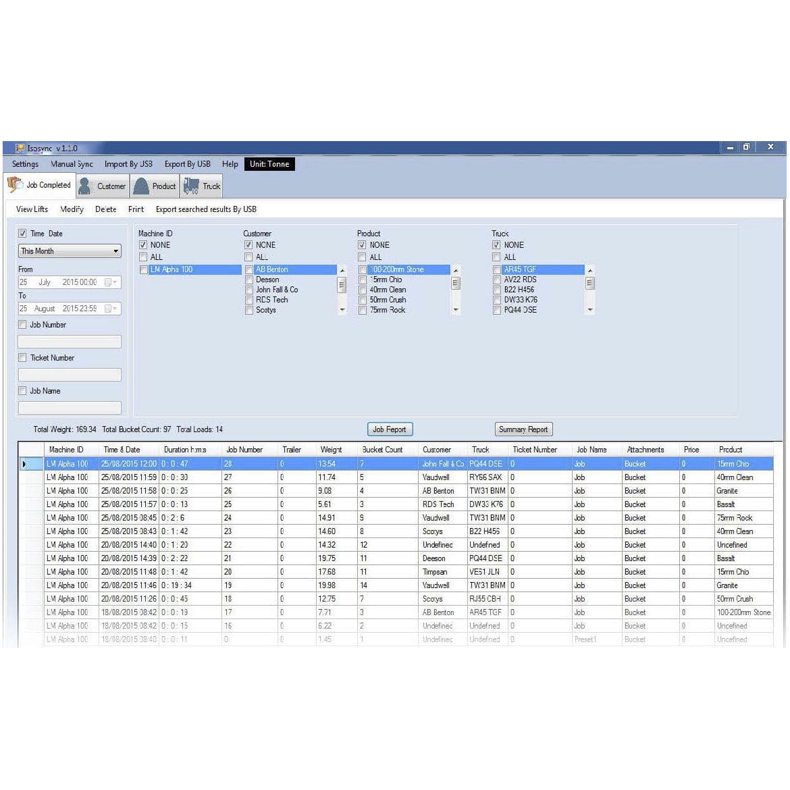Open the Settings menu

pyautogui.click(x=24, y=164)
